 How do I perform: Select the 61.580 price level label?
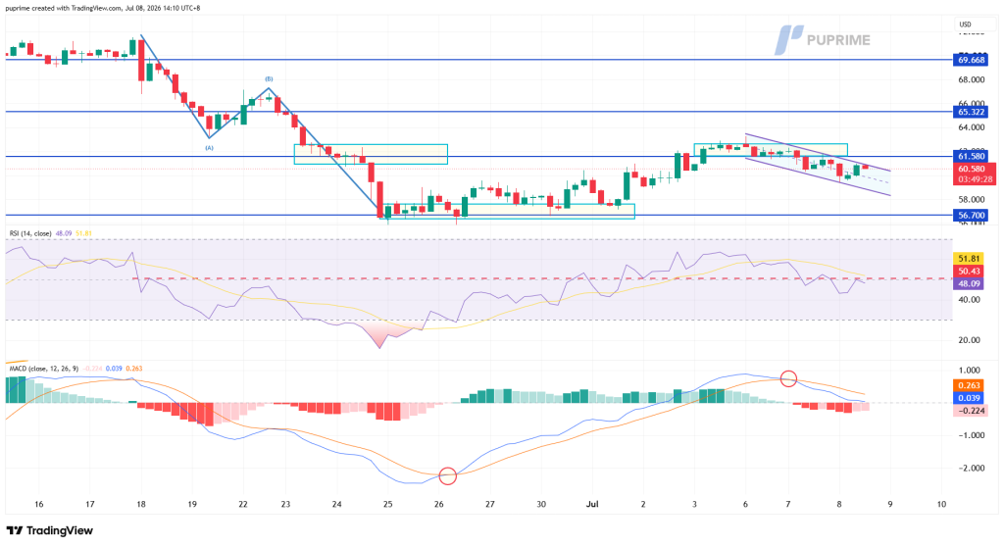[x=971, y=156]
